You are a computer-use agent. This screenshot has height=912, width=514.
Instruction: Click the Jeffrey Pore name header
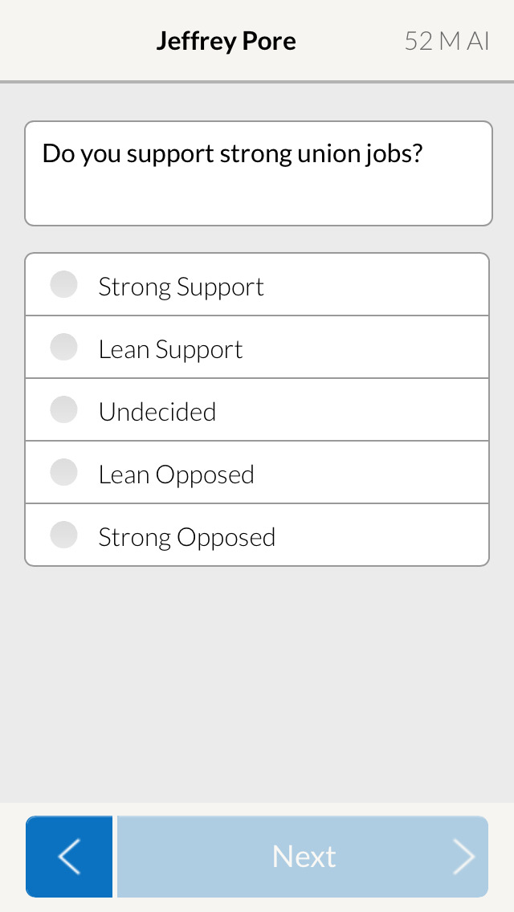coord(226,41)
